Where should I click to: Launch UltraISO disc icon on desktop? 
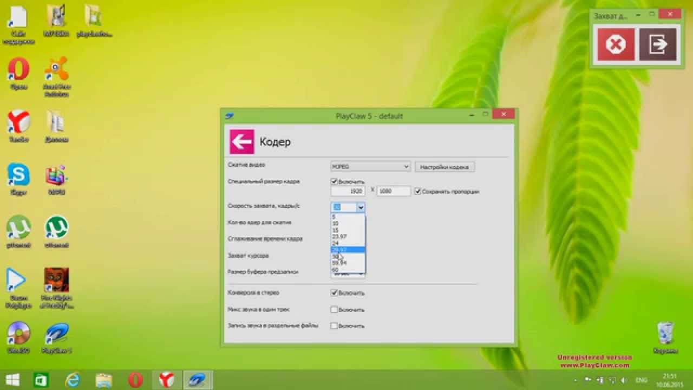[x=18, y=337]
